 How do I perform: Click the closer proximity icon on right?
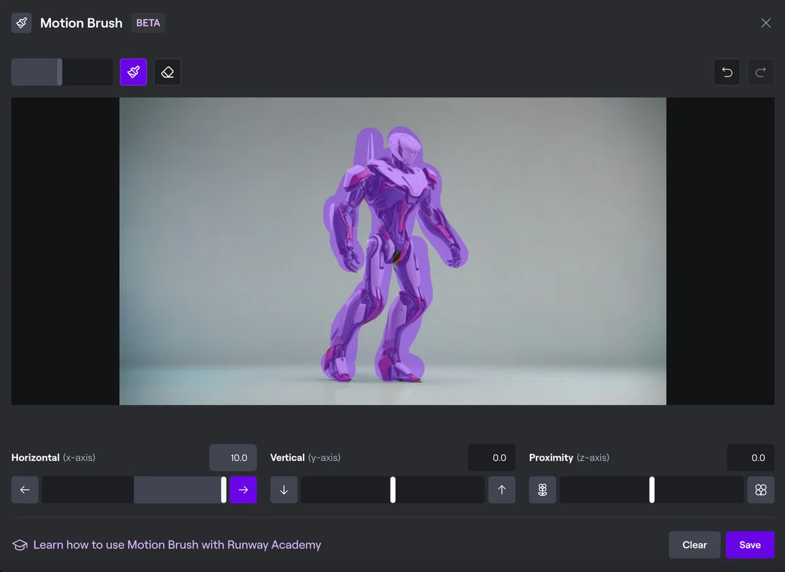761,490
